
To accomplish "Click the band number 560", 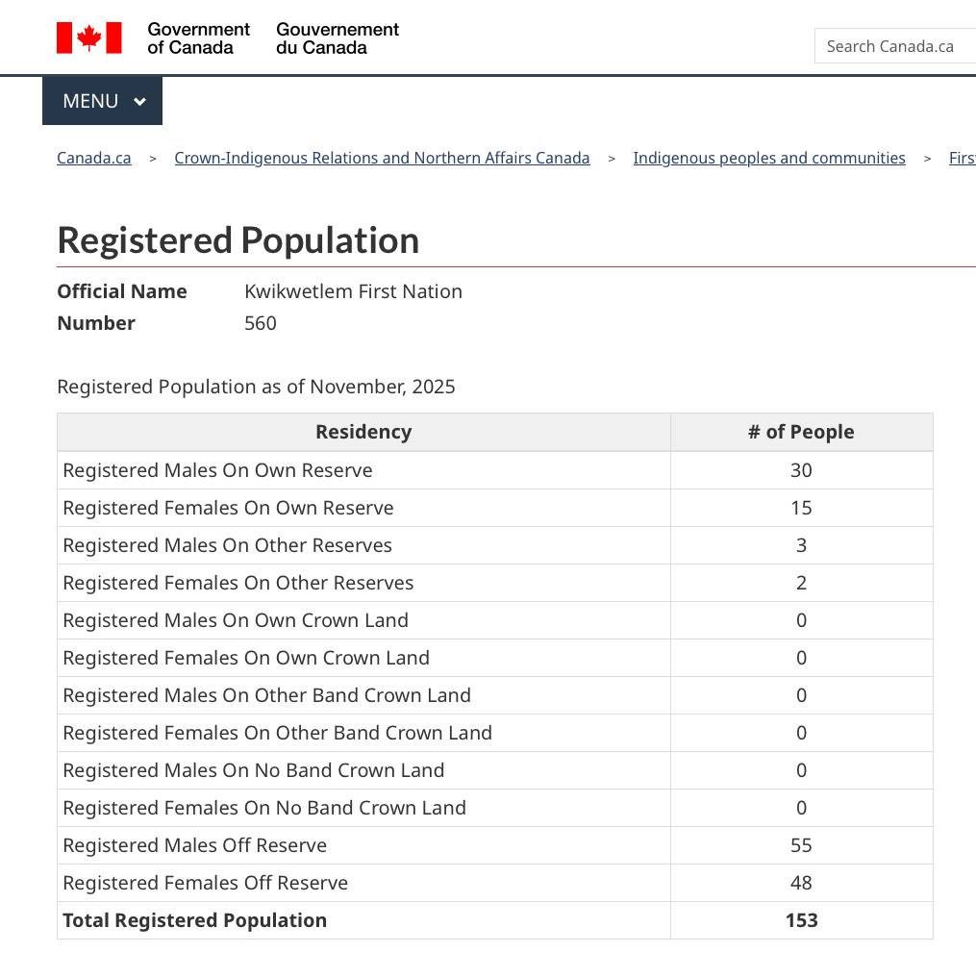I will (261, 323).
